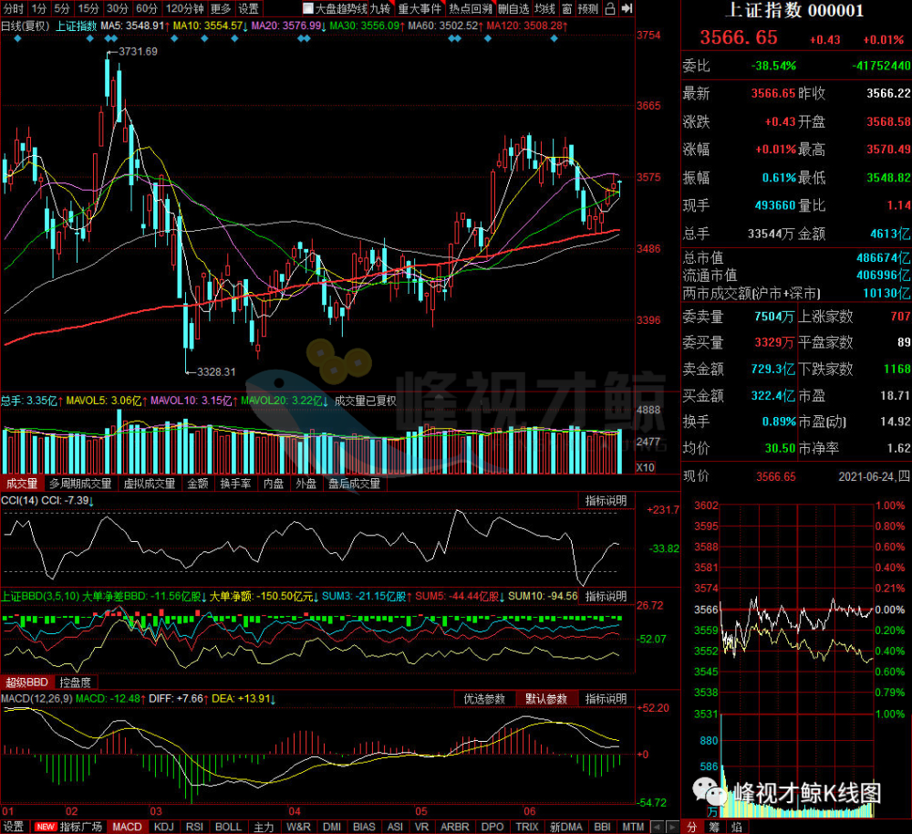Select the 焰 tab under the intraday chart
The height and width of the screenshot is (834, 912).
click(x=736, y=827)
